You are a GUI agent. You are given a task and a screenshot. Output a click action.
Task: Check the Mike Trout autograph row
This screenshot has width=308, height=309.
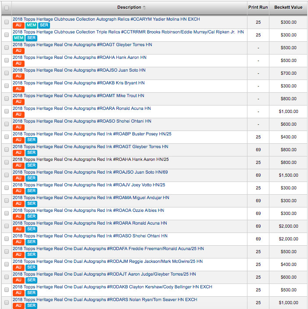pos(7,98)
